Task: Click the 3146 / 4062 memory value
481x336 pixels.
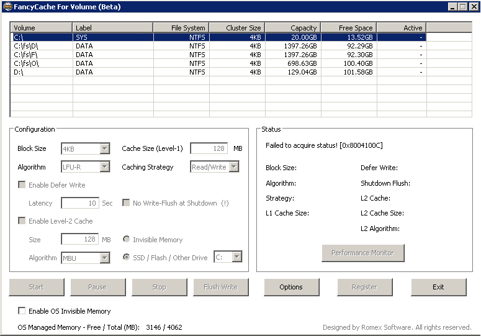Action: pyautogui.click(x=164, y=327)
